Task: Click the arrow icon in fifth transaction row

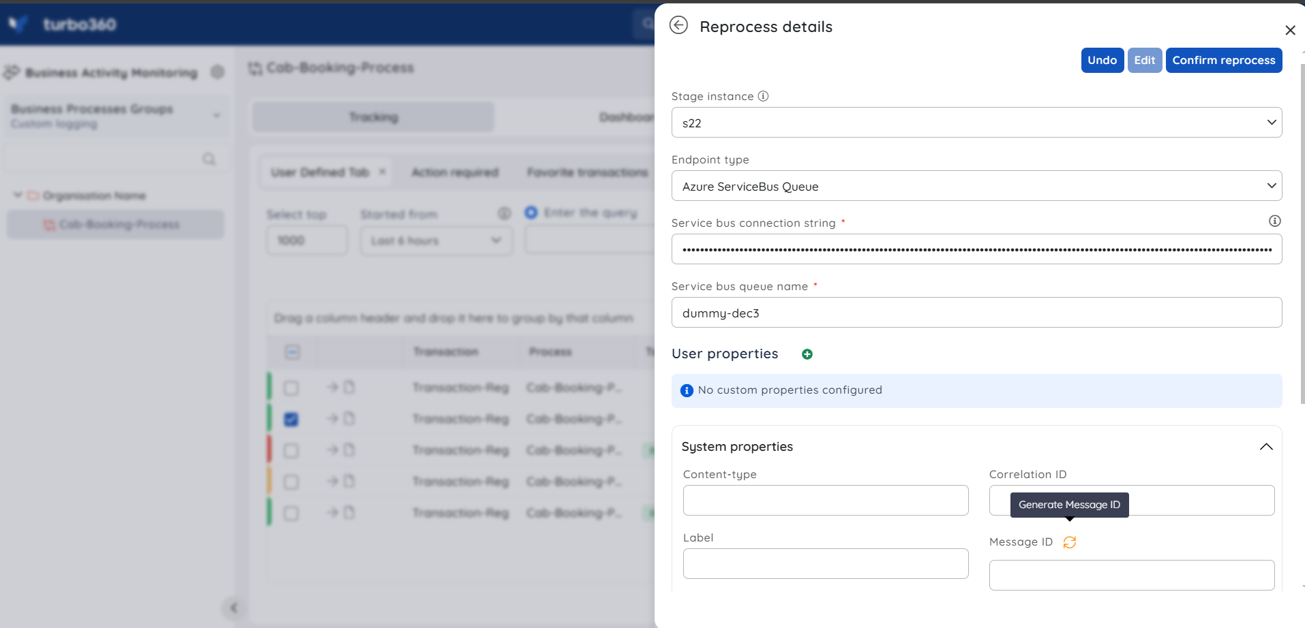Action: pyautogui.click(x=333, y=512)
